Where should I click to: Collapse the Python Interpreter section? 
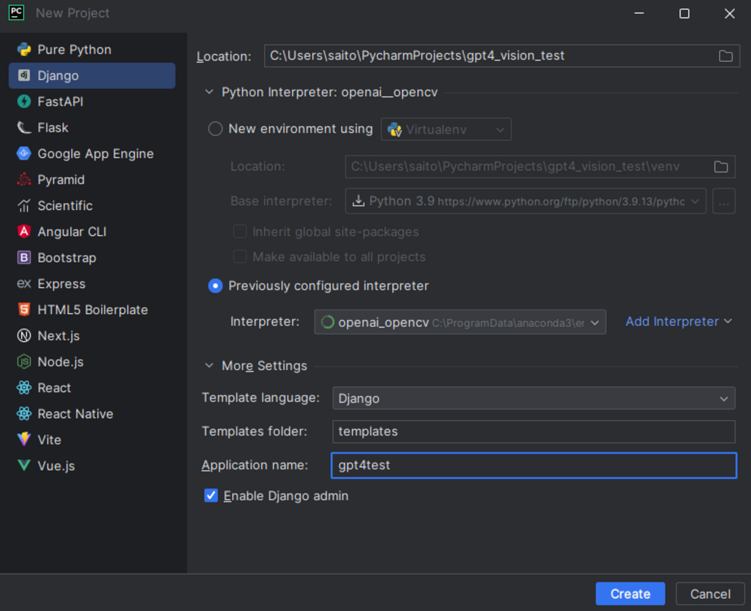209,92
